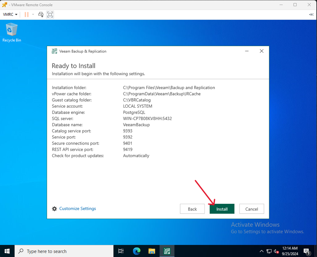This screenshot has height=257, width=317.
Task: Open the VMRC dropdown menu
Action: pyautogui.click(x=10, y=14)
